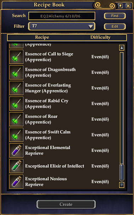Click the recipe list scrollbar thumb
The image size is (134, 215).
122,172
